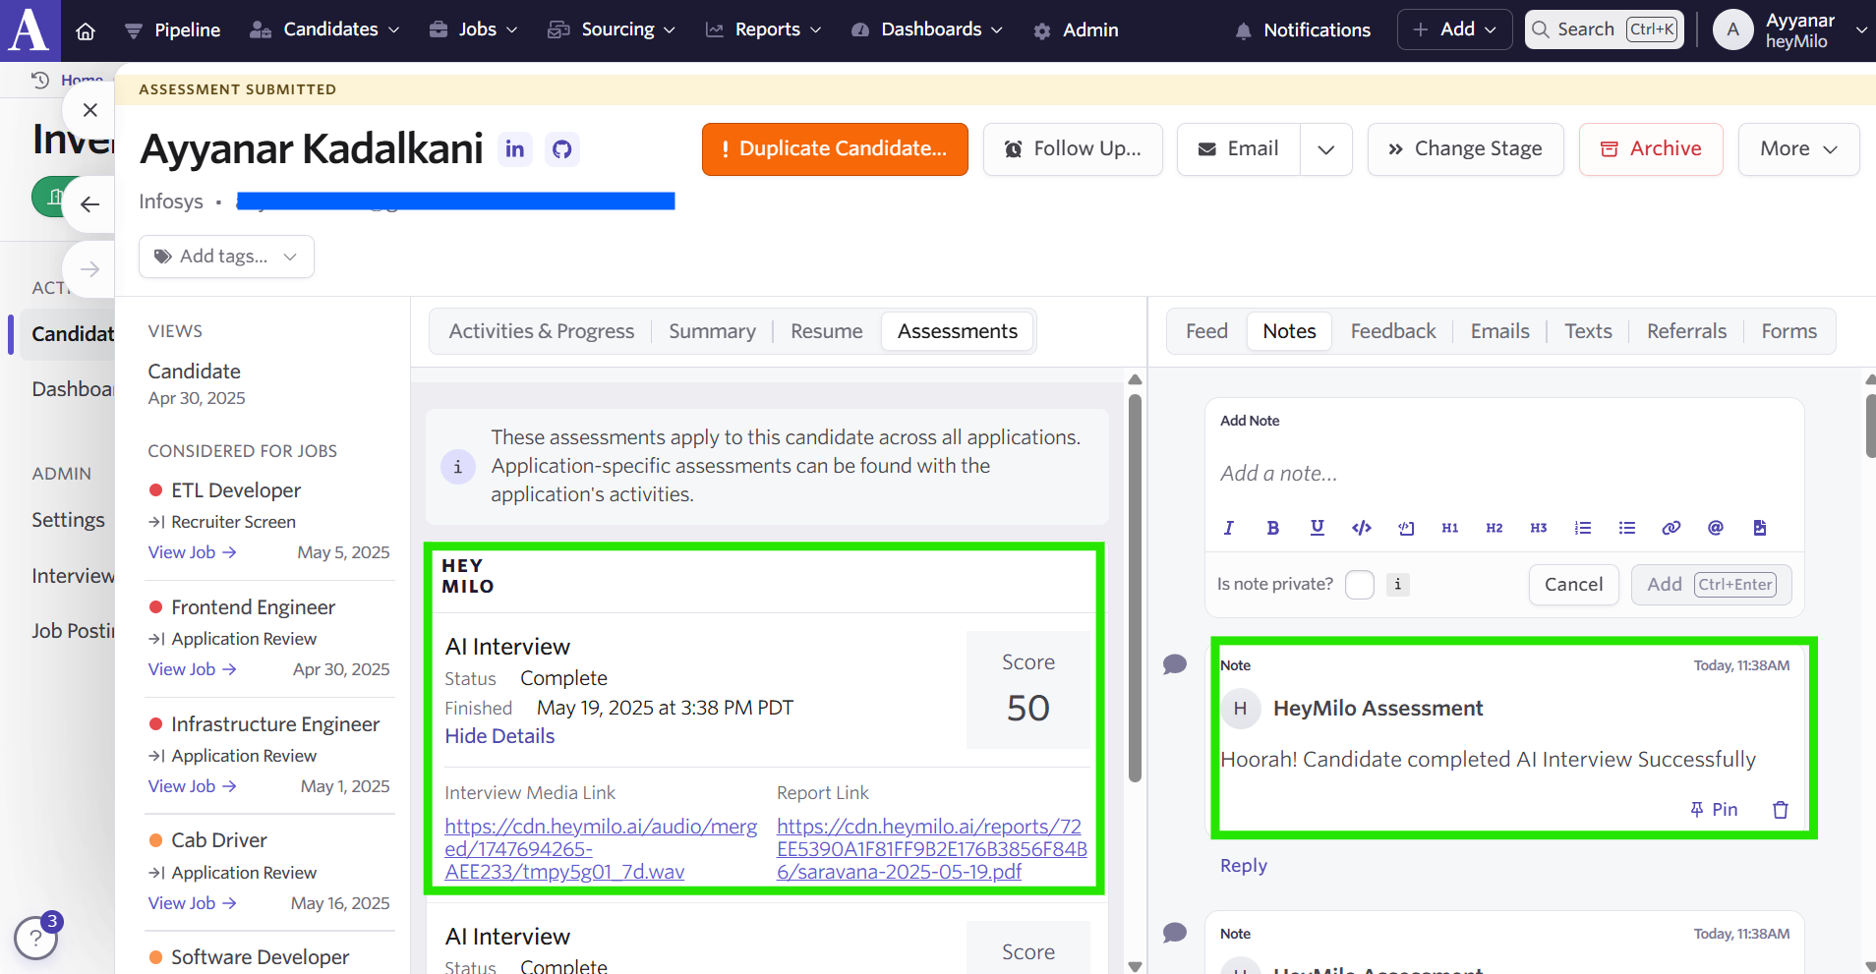Click the 'Add a note...' text field
1876x974 pixels.
click(1504, 474)
